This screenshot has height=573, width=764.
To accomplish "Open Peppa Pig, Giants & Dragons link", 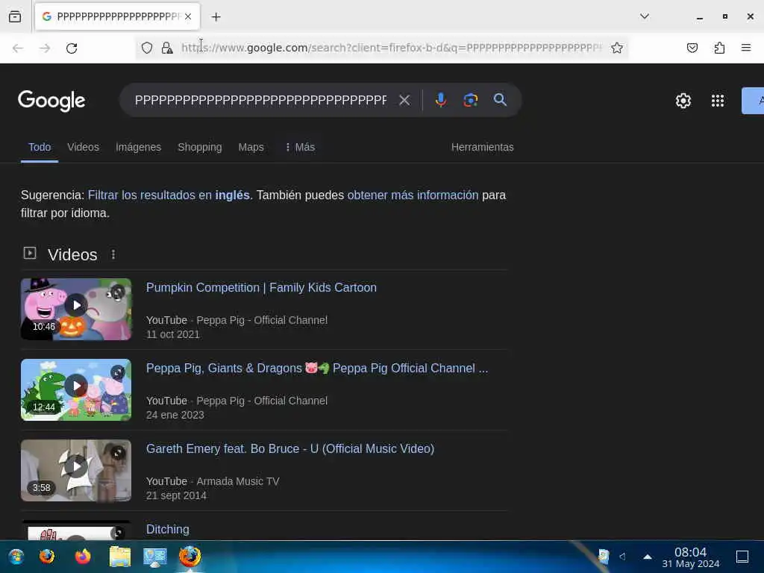I will pos(316,369).
